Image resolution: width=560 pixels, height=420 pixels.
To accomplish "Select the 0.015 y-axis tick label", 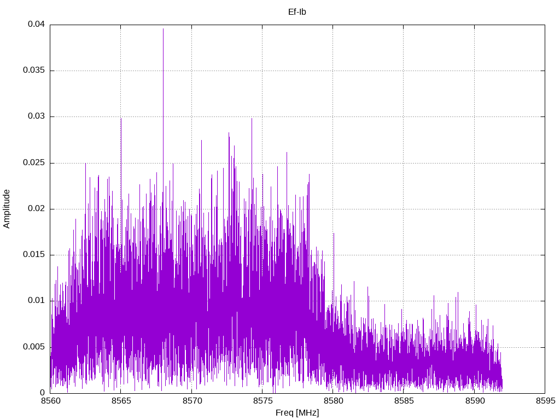I will [x=34, y=255].
